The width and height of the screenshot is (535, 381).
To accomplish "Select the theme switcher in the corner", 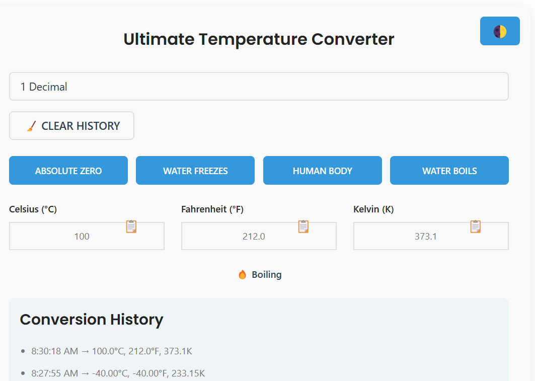I will pyautogui.click(x=500, y=31).
